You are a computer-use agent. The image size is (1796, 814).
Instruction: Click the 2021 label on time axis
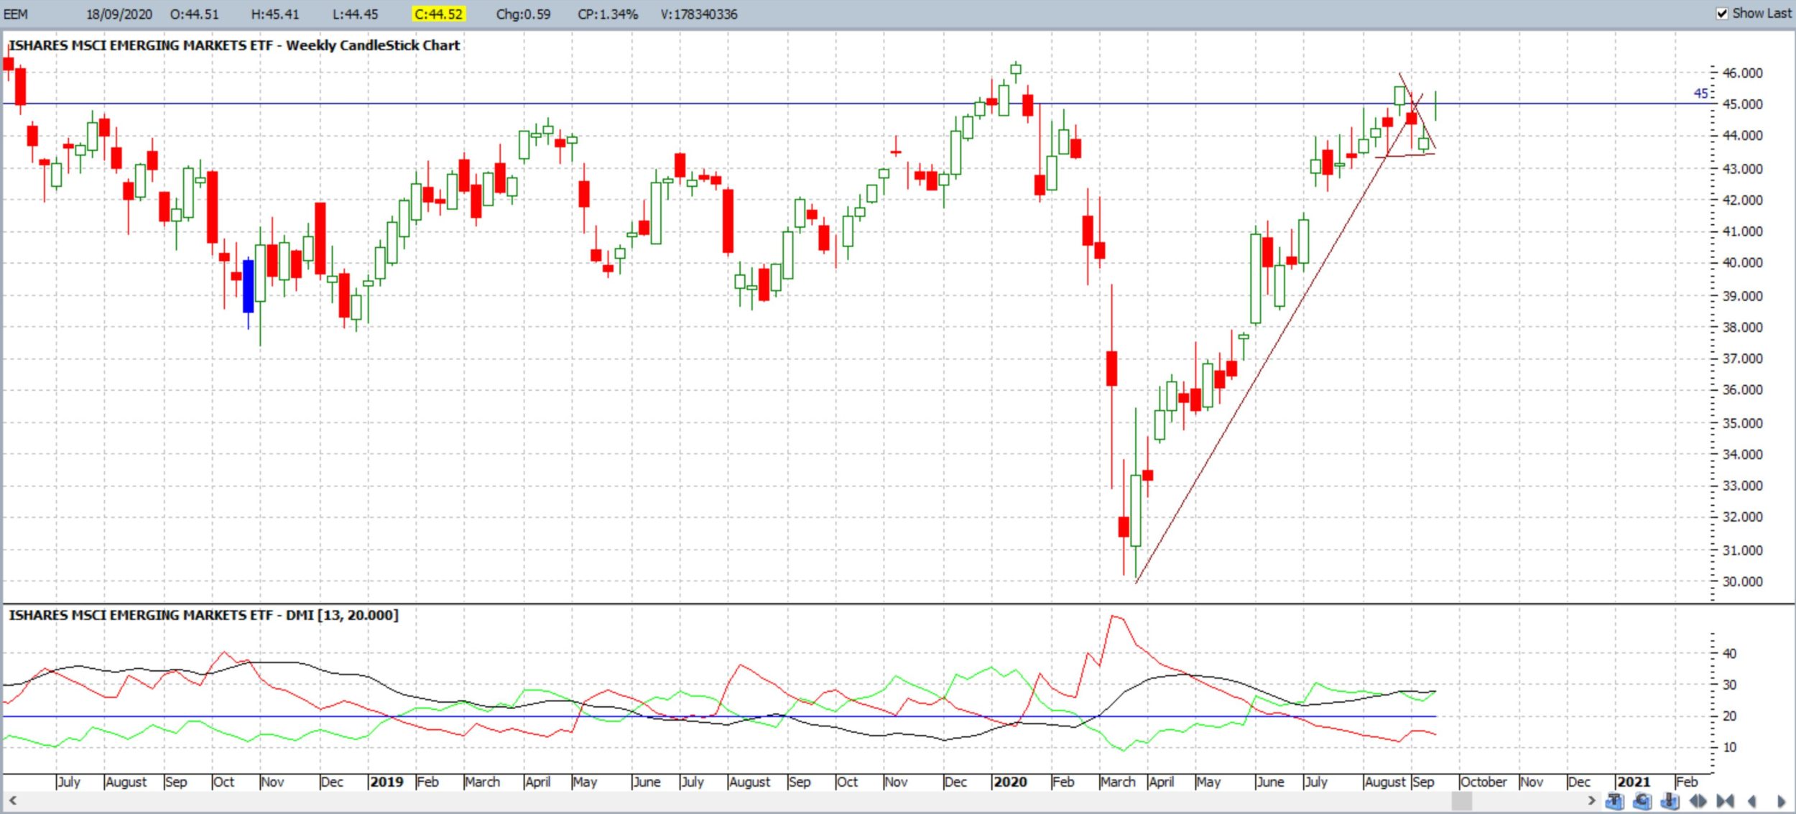1634,782
